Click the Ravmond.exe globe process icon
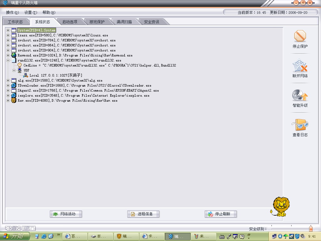Viewport: 321px width, 241px height. click(x=14, y=55)
